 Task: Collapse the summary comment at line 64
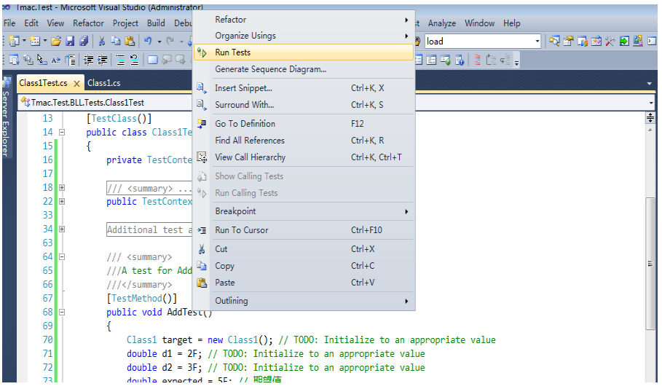[x=62, y=257]
